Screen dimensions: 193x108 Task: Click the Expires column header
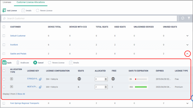(x=160, y=71)
